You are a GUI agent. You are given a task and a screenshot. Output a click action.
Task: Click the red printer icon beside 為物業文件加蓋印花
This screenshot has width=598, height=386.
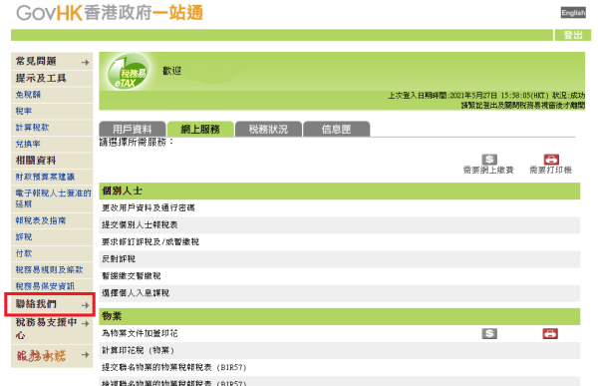[550, 334]
